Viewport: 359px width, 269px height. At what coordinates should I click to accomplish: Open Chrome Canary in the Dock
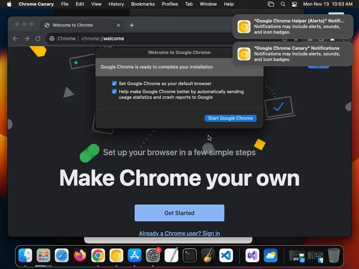click(116, 255)
